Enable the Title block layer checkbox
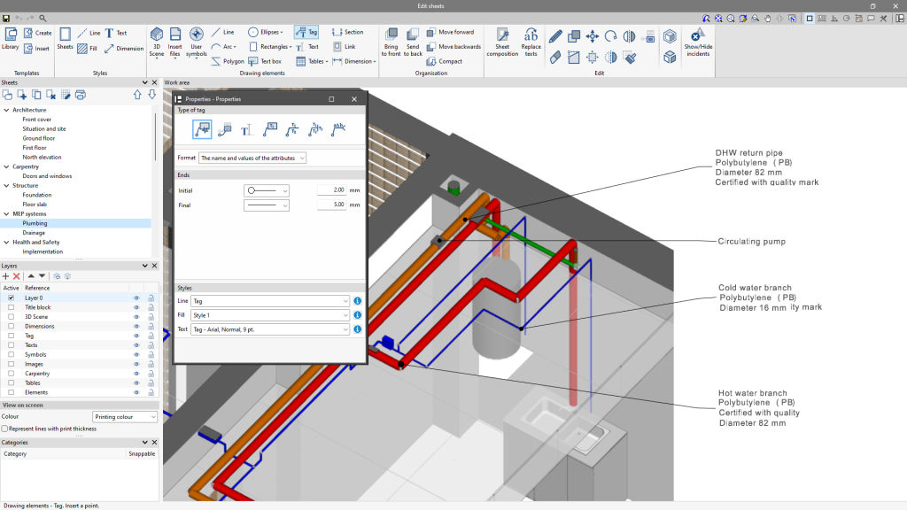Image resolution: width=907 pixels, height=510 pixels. (11, 307)
